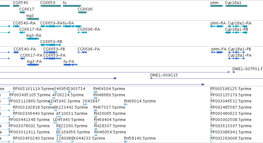Select the CG6540 gene label
The height and width of the screenshot is (143, 263).
pos(20,3)
